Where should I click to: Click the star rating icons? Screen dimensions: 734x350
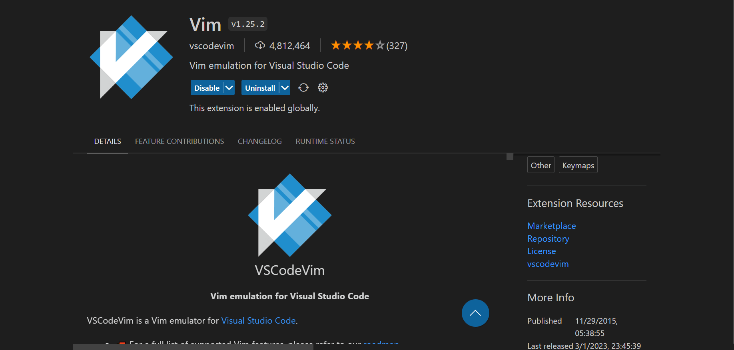coord(357,46)
